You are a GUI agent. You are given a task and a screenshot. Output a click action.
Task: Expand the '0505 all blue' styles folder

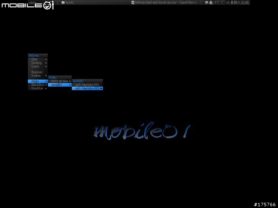(x=60, y=81)
